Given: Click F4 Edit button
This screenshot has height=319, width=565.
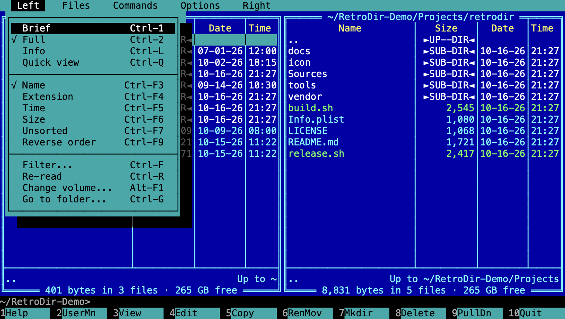Looking at the screenshot, I should pyautogui.click(x=194, y=313).
